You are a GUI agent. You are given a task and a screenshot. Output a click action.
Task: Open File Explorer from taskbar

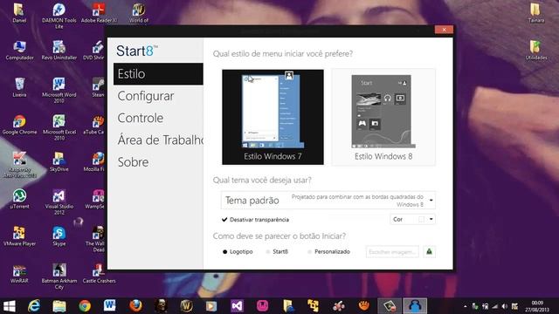pos(59,306)
